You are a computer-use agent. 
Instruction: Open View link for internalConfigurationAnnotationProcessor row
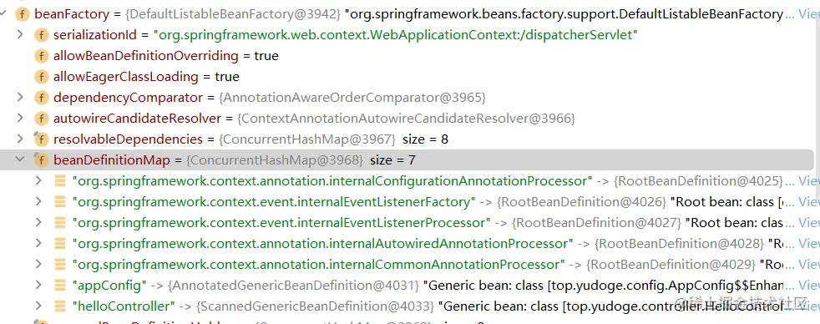pos(808,181)
